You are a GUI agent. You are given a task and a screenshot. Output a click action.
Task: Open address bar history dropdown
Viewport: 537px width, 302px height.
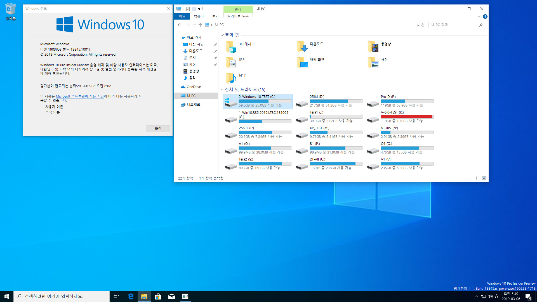(x=418, y=25)
